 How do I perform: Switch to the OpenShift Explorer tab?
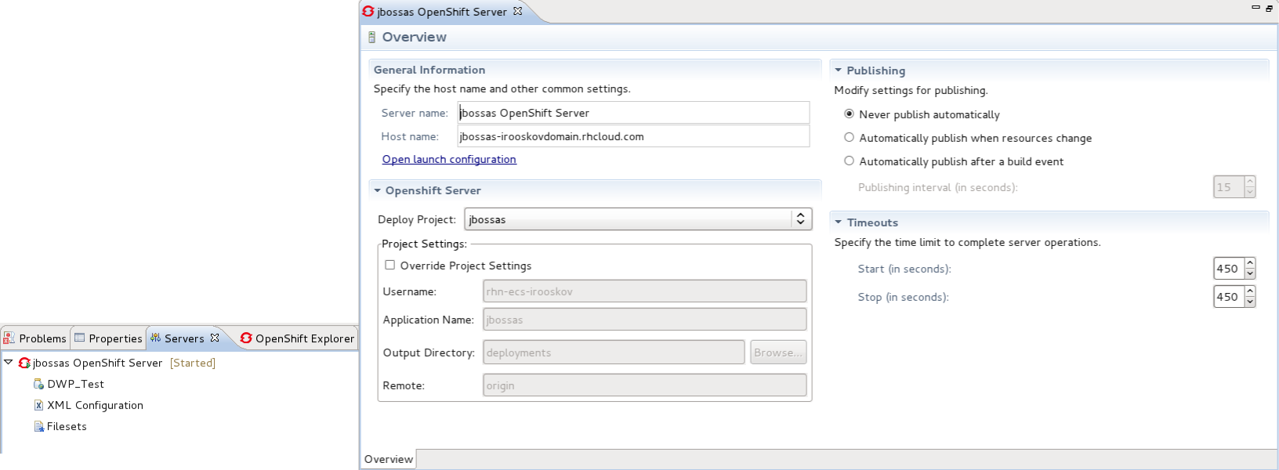[x=298, y=338]
